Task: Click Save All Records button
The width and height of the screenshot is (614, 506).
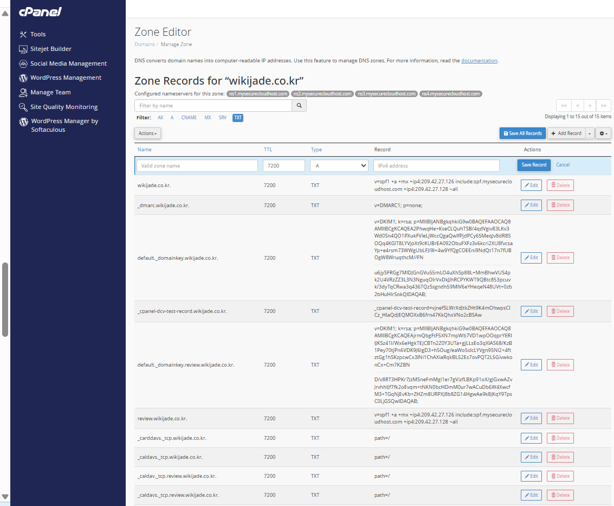Action: tap(522, 133)
